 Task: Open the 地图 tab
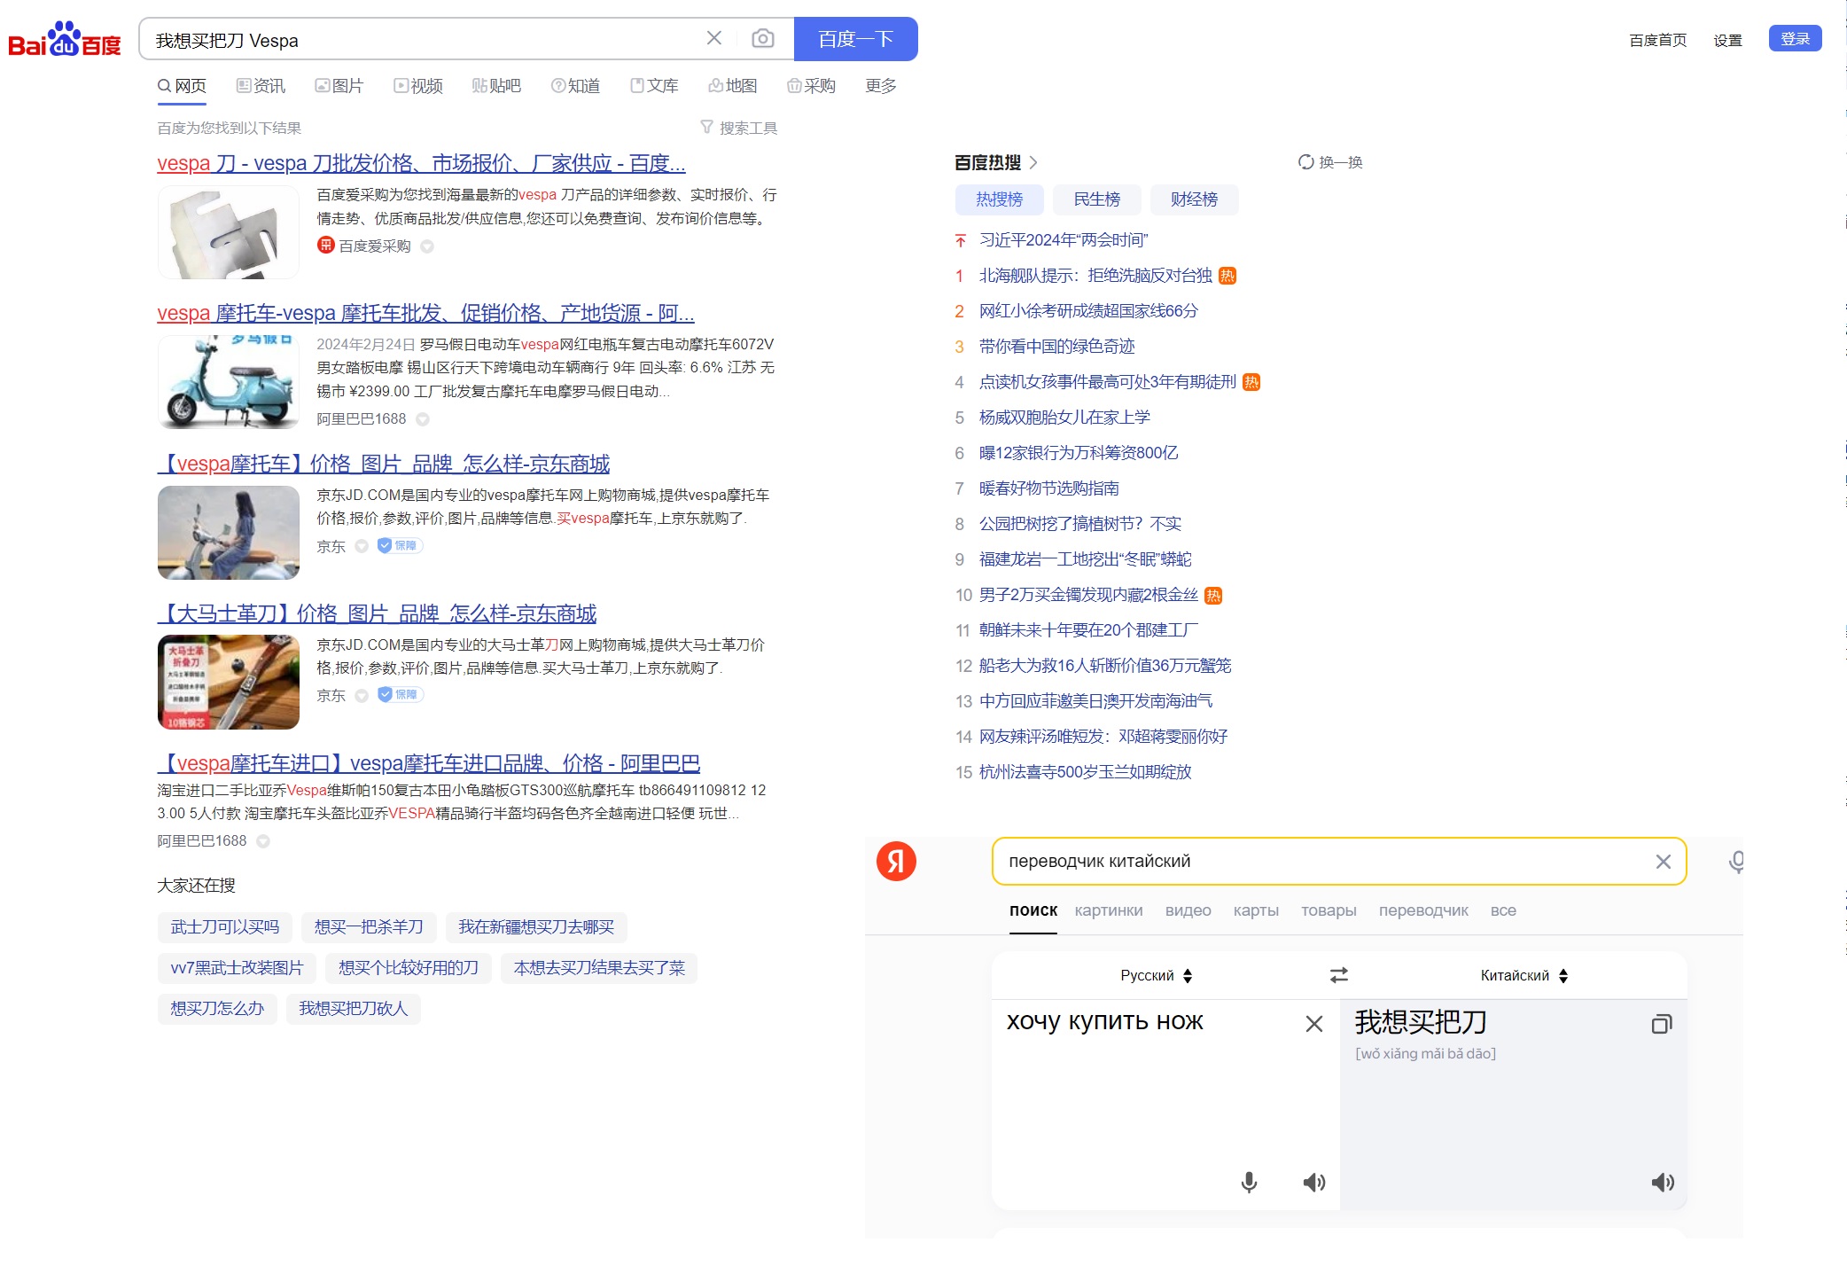click(732, 86)
